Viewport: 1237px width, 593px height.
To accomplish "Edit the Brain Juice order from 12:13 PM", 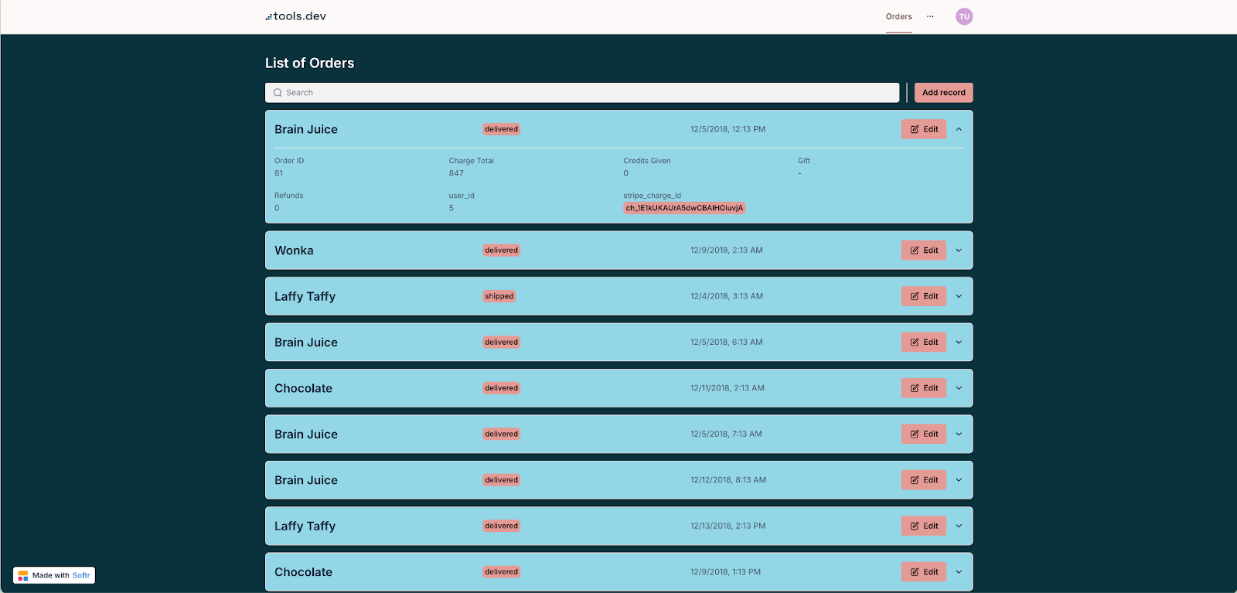I will pyautogui.click(x=923, y=129).
